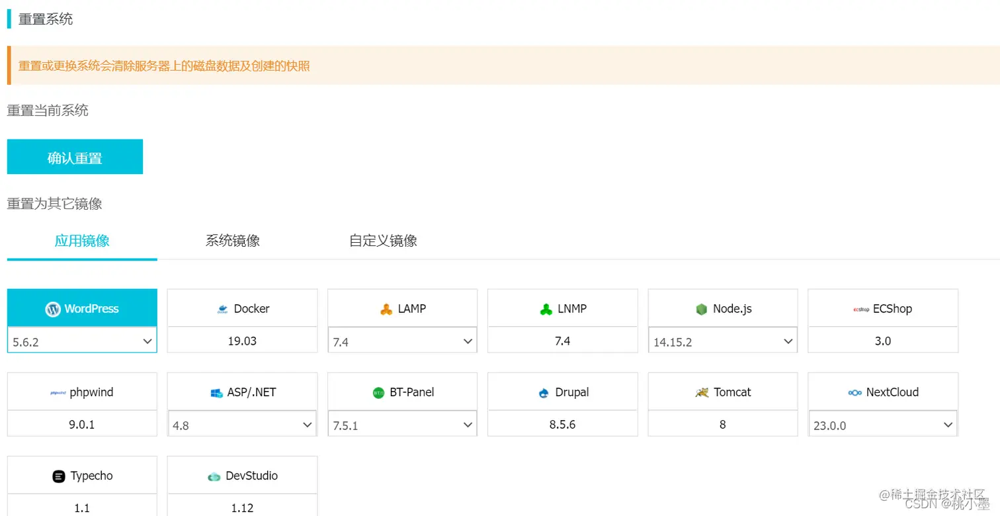
Task: Select the Docker image label
Action: tap(251, 309)
